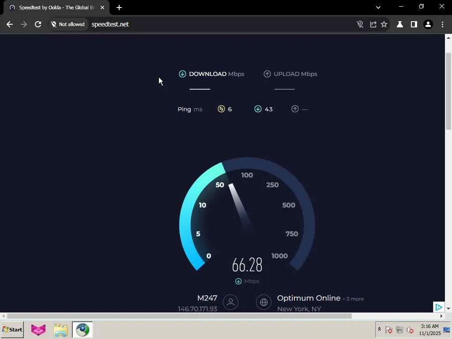Open the Chrome Labs flask icon
Screen dimensions: 452x339
point(399,24)
